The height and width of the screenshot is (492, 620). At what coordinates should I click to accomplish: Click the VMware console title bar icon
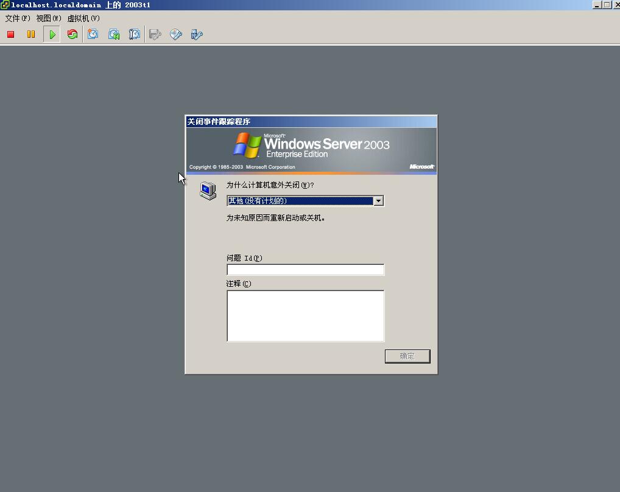(5, 5)
